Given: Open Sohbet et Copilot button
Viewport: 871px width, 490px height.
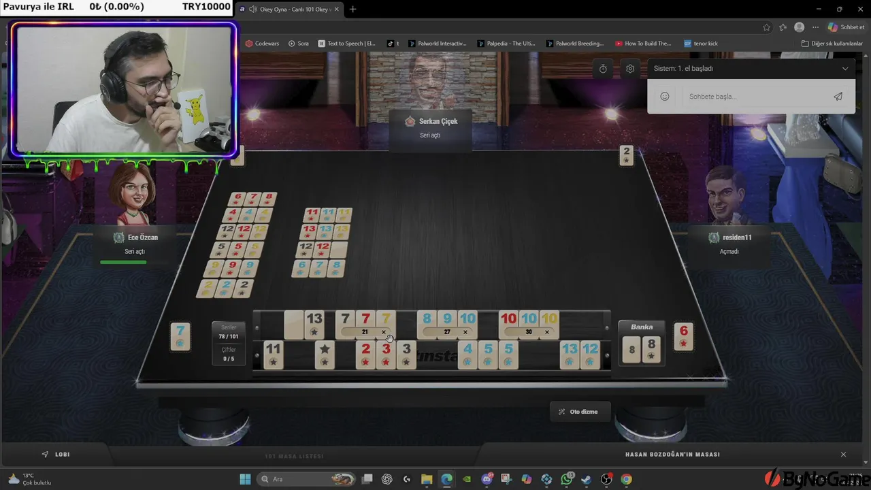Looking at the screenshot, I should (x=847, y=27).
